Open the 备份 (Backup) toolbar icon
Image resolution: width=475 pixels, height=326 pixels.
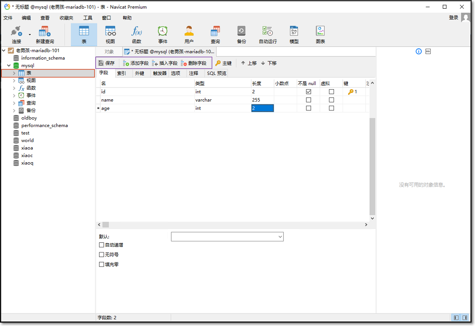(241, 34)
